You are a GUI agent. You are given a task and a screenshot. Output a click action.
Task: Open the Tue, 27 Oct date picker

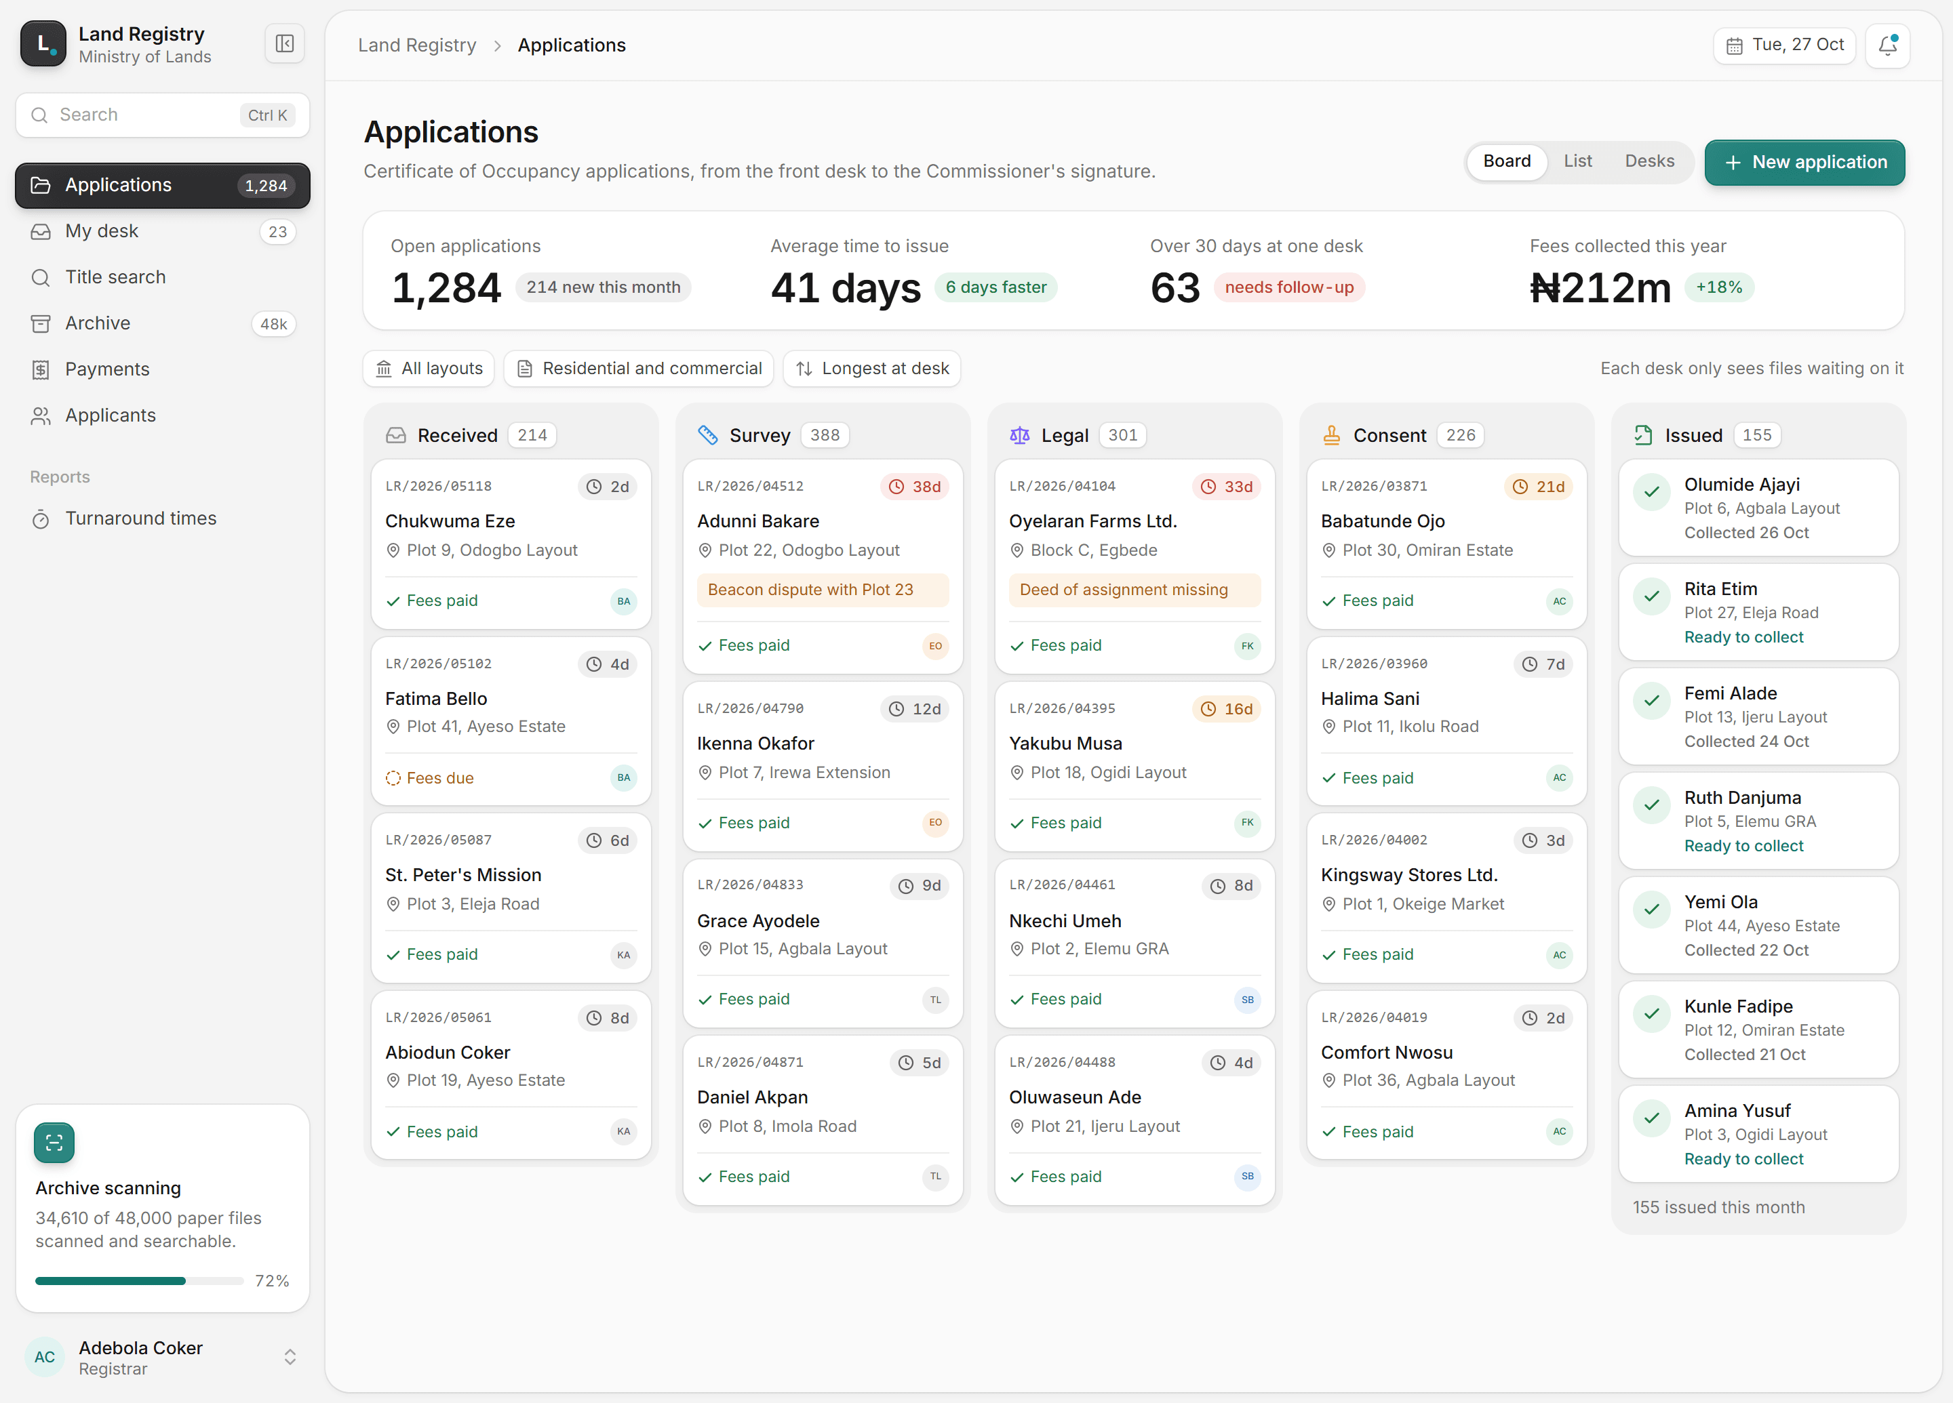pos(1784,45)
